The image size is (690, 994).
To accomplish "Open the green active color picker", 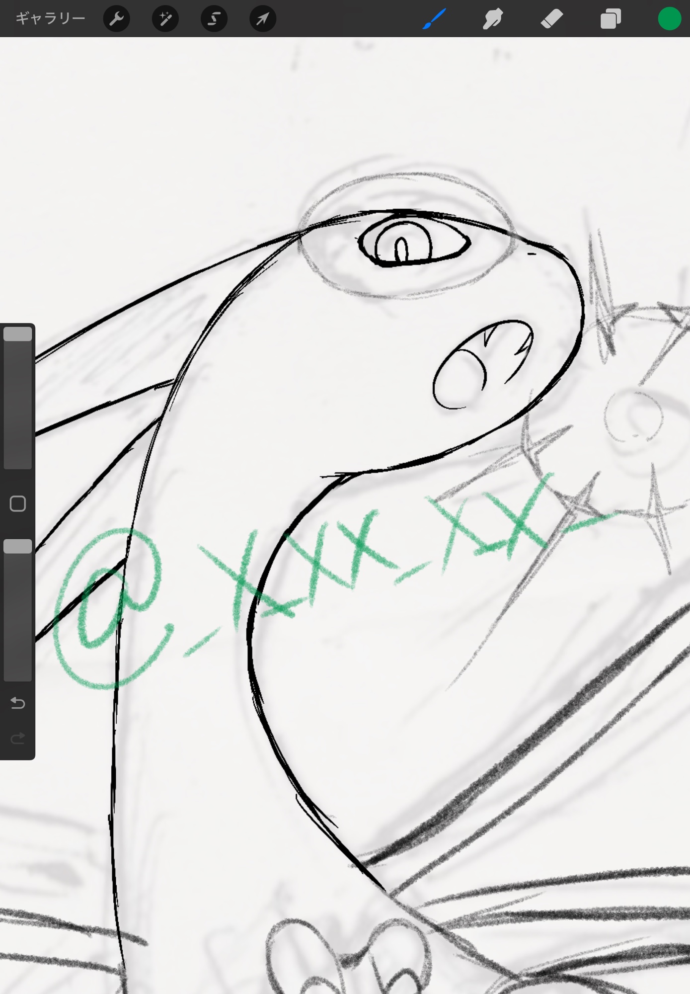I will 669,19.
